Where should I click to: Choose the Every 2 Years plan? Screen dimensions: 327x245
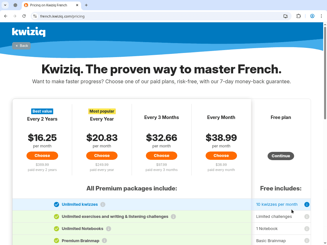[x=42, y=156]
